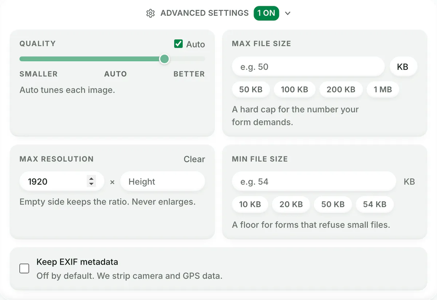This screenshot has width=437, height=300.
Task: Decrease width with the stepper down arrow
Action: click(x=91, y=184)
